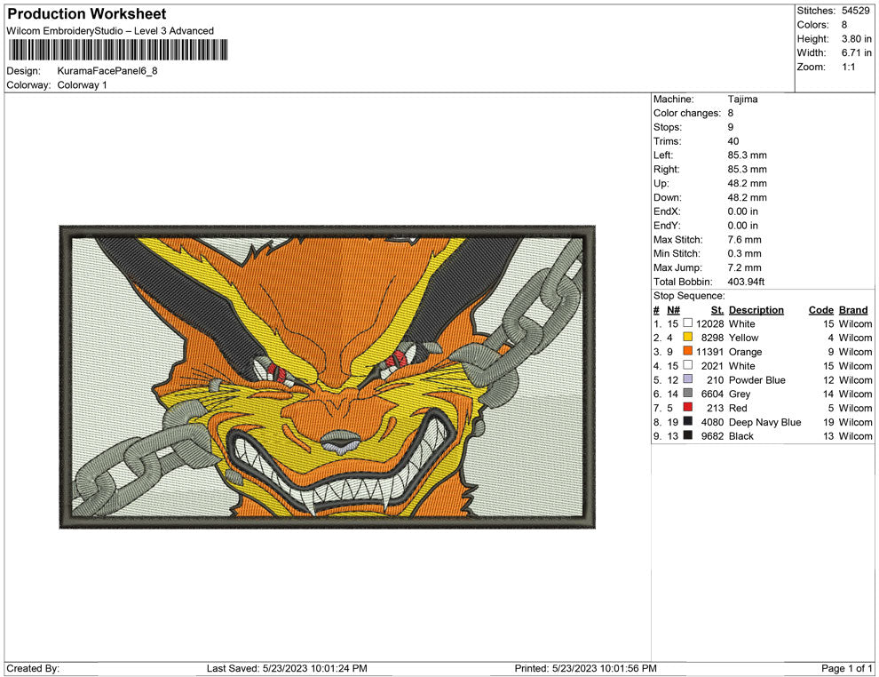Click the Width value 6.71 in
This screenshot has width=879, height=677.
pos(857,52)
